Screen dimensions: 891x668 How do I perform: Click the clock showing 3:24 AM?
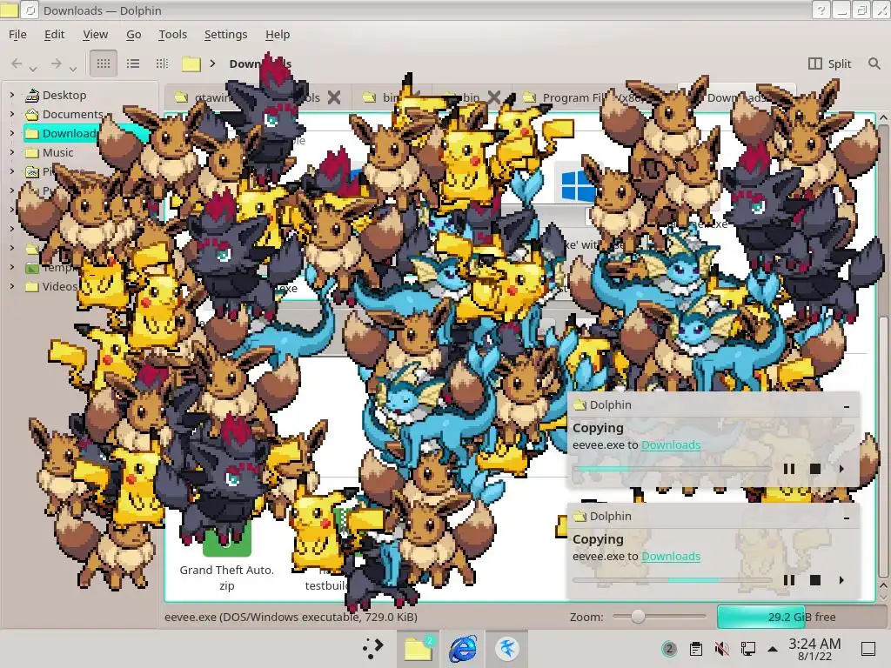[x=814, y=649]
